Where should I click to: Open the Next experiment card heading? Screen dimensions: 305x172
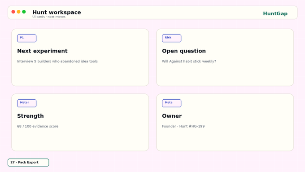pyautogui.click(x=43, y=51)
